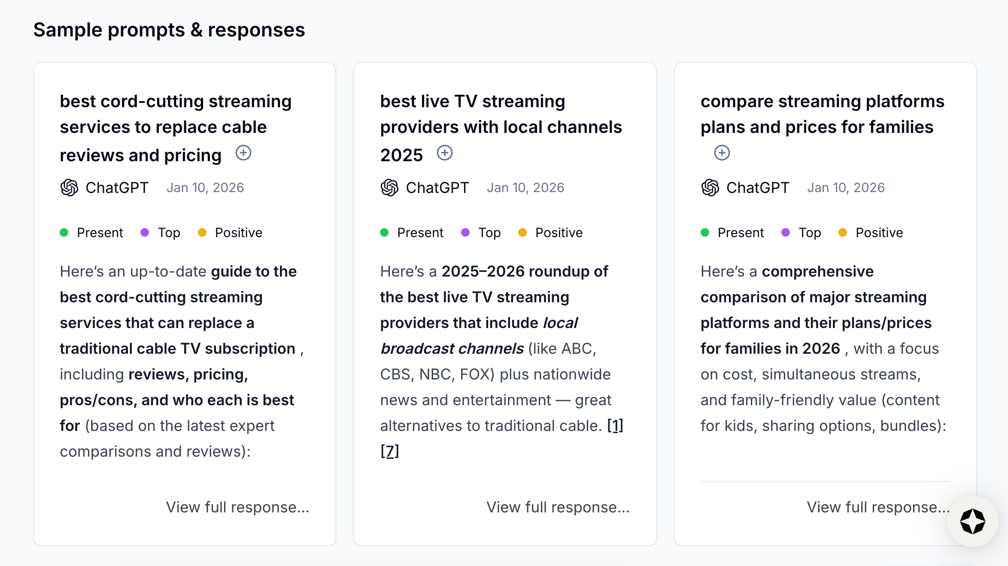Image resolution: width=1008 pixels, height=566 pixels.
Task: Click the Positive label in the live TV card
Action: pos(559,232)
